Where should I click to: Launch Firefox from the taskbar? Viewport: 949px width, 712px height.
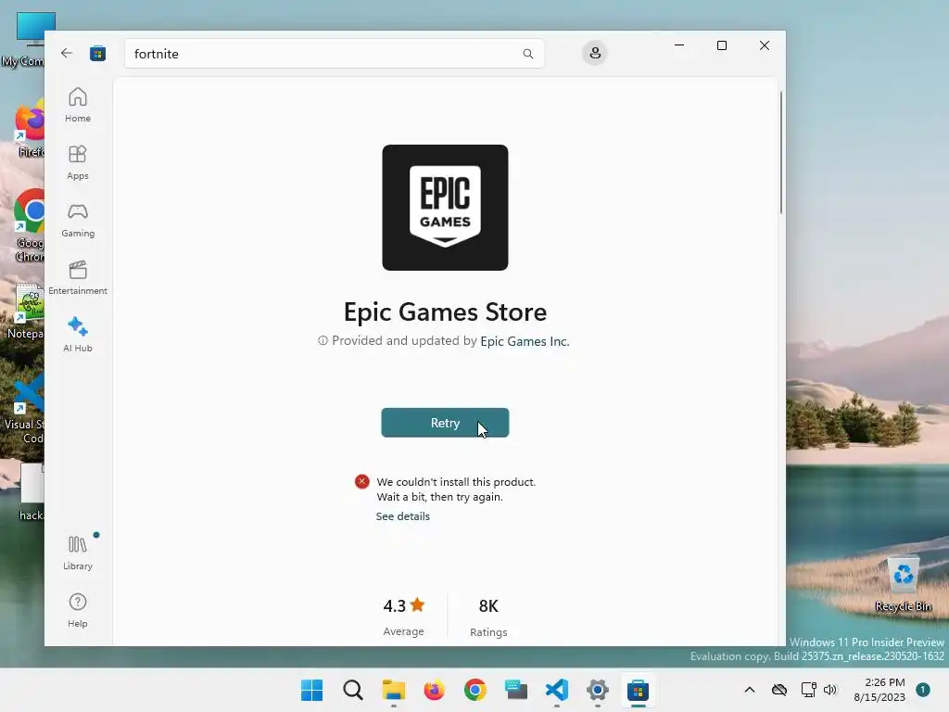coord(434,690)
